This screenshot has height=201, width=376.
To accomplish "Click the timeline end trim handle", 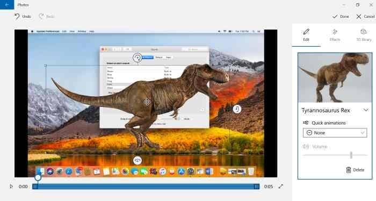I will (x=257, y=186).
